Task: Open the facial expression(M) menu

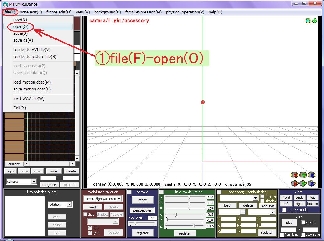Action: pyautogui.click(x=144, y=12)
